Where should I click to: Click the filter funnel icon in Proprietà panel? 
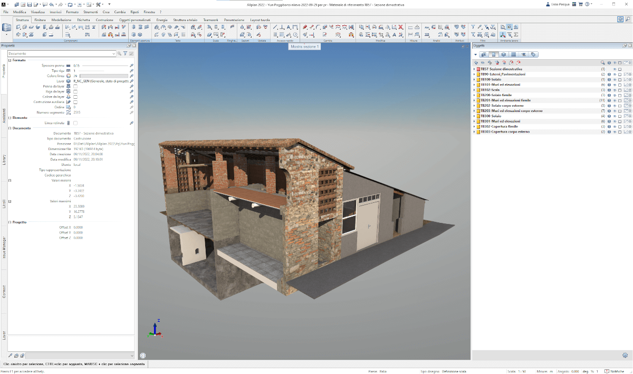click(125, 53)
